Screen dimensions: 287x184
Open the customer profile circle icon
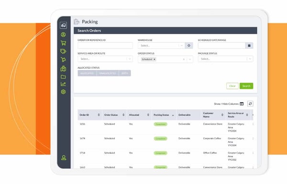pyautogui.click(x=63, y=35)
